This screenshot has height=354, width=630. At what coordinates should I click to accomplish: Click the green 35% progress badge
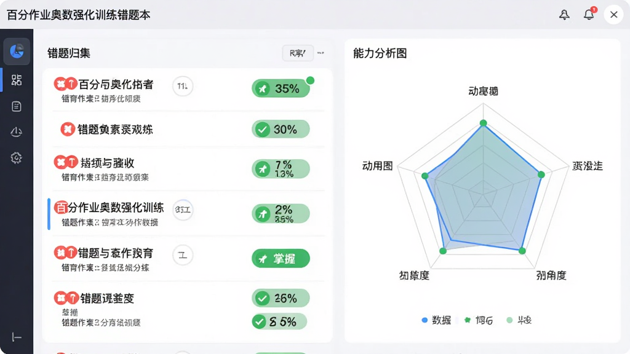pyautogui.click(x=281, y=88)
